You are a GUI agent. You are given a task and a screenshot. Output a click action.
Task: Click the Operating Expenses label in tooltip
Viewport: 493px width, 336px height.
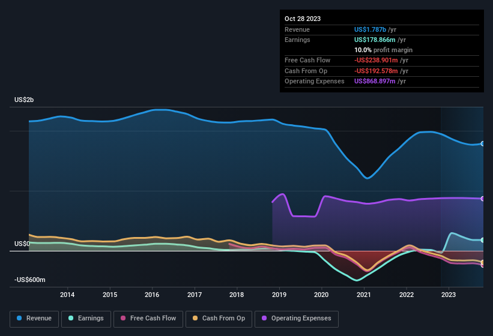tap(315, 82)
